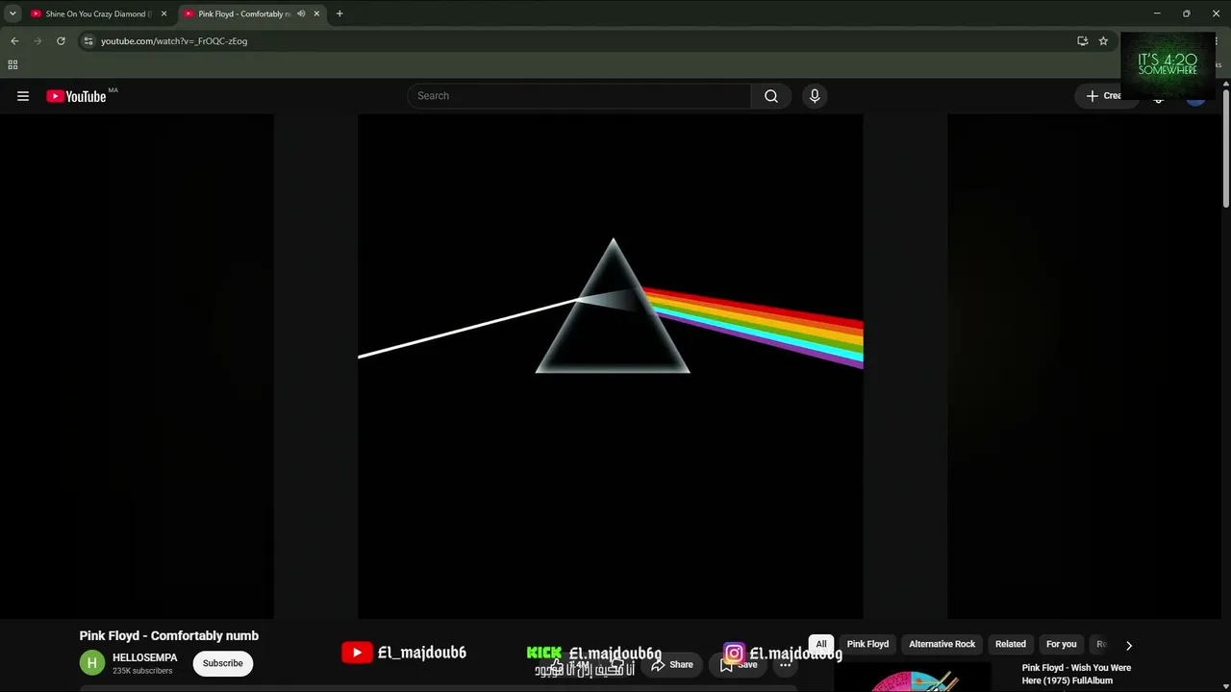
Task: Select the Pink Floyd - Comfortably numb tab
Action: 252,13
